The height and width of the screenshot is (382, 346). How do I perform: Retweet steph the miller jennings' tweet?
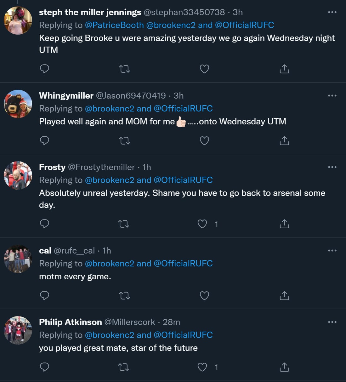pos(124,69)
